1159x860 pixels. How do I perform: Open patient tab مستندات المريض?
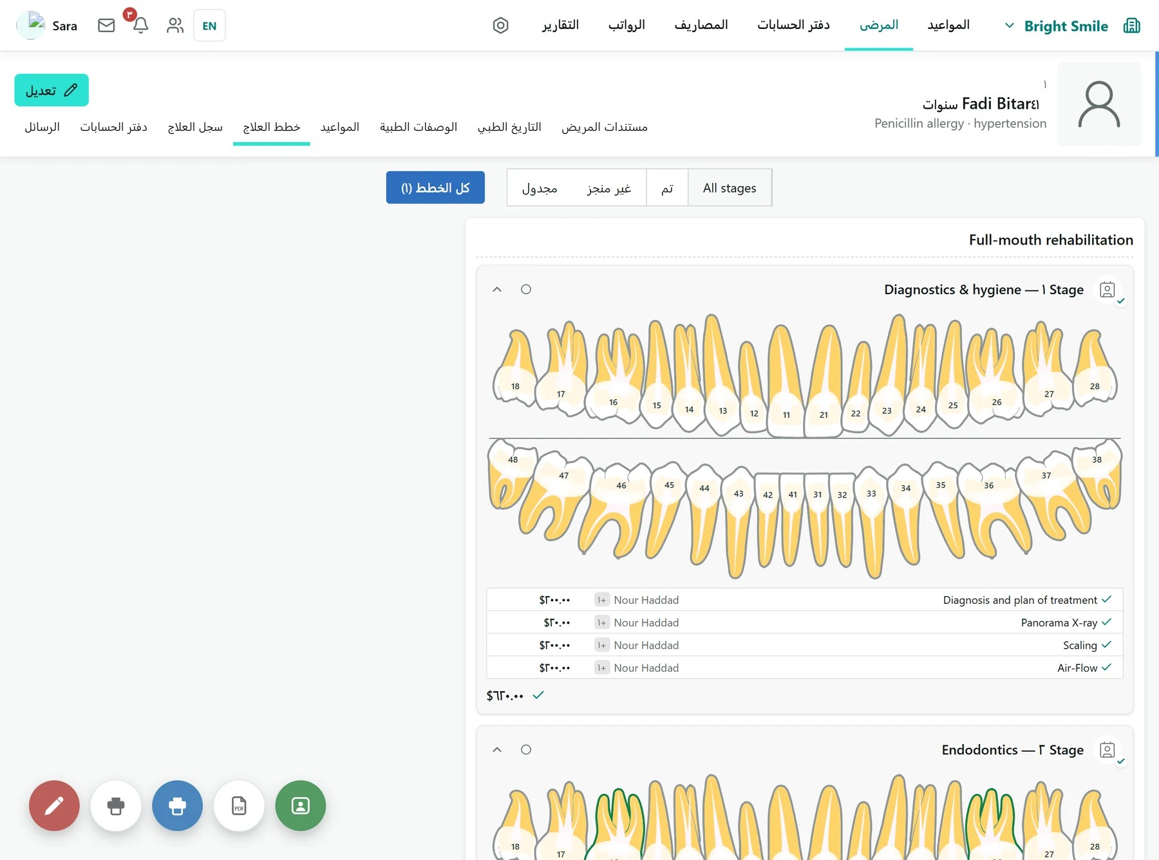click(605, 127)
